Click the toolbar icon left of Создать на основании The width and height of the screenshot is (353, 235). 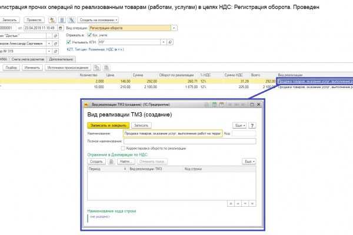tap(72, 20)
